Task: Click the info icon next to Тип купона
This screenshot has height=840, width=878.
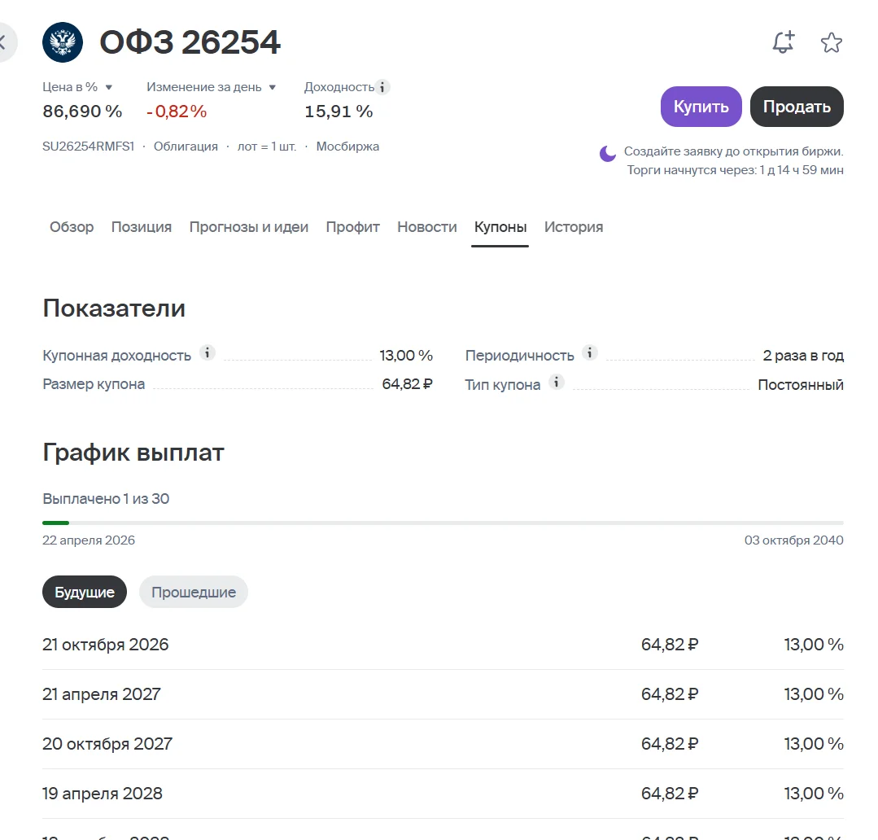Action: (x=556, y=383)
